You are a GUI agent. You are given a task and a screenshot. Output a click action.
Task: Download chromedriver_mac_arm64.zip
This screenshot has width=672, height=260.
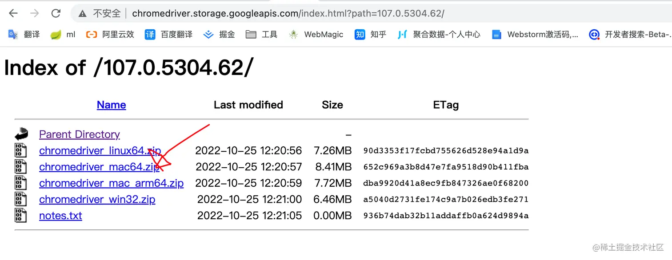111,183
